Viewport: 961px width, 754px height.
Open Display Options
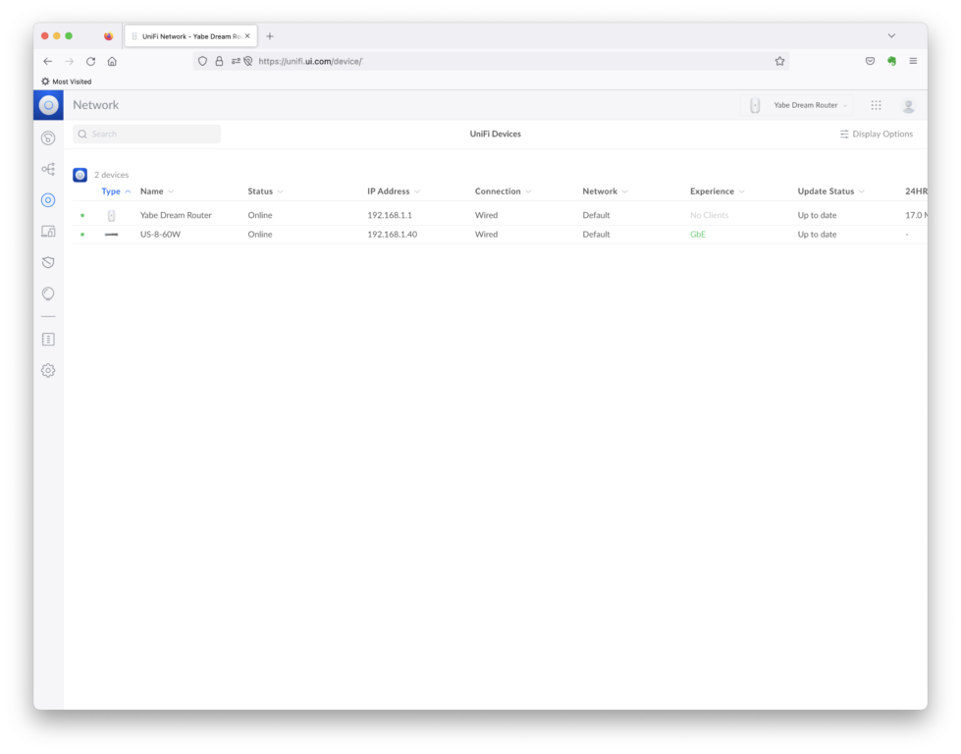click(877, 134)
